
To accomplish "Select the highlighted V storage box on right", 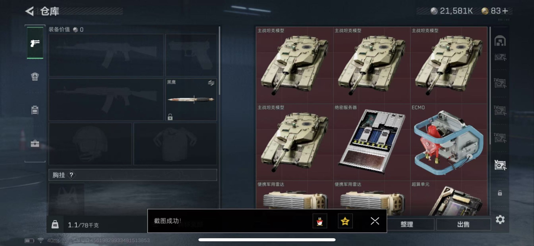I will [500, 165].
